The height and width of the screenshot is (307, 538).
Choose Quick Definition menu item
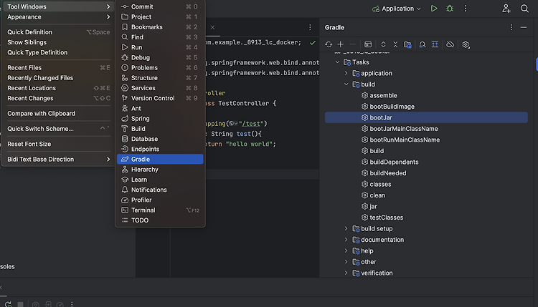point(59,31)
